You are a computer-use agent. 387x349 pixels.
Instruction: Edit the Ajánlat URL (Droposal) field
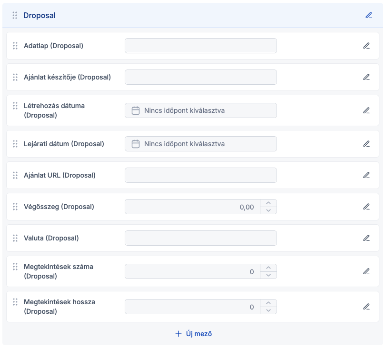(x=366, y=175)
